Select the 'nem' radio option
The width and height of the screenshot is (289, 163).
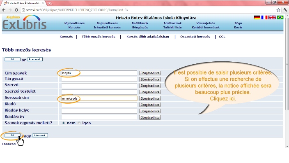point(63,123)
